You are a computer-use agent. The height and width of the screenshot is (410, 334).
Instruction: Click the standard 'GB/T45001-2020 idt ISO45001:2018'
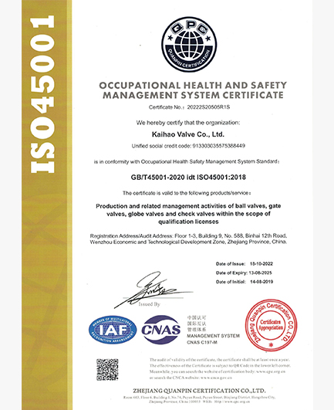point(188,178)
